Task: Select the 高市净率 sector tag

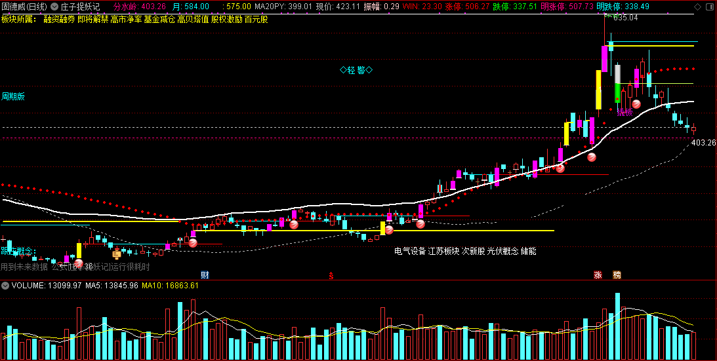Action: pos(126,19)
